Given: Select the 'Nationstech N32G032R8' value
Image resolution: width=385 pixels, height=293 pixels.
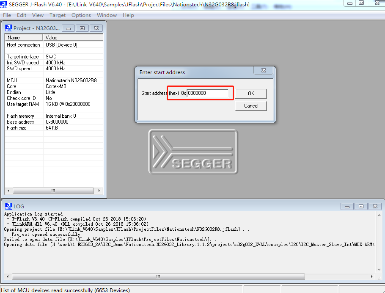Looking at the screenshot, I should tap(71, 80).
